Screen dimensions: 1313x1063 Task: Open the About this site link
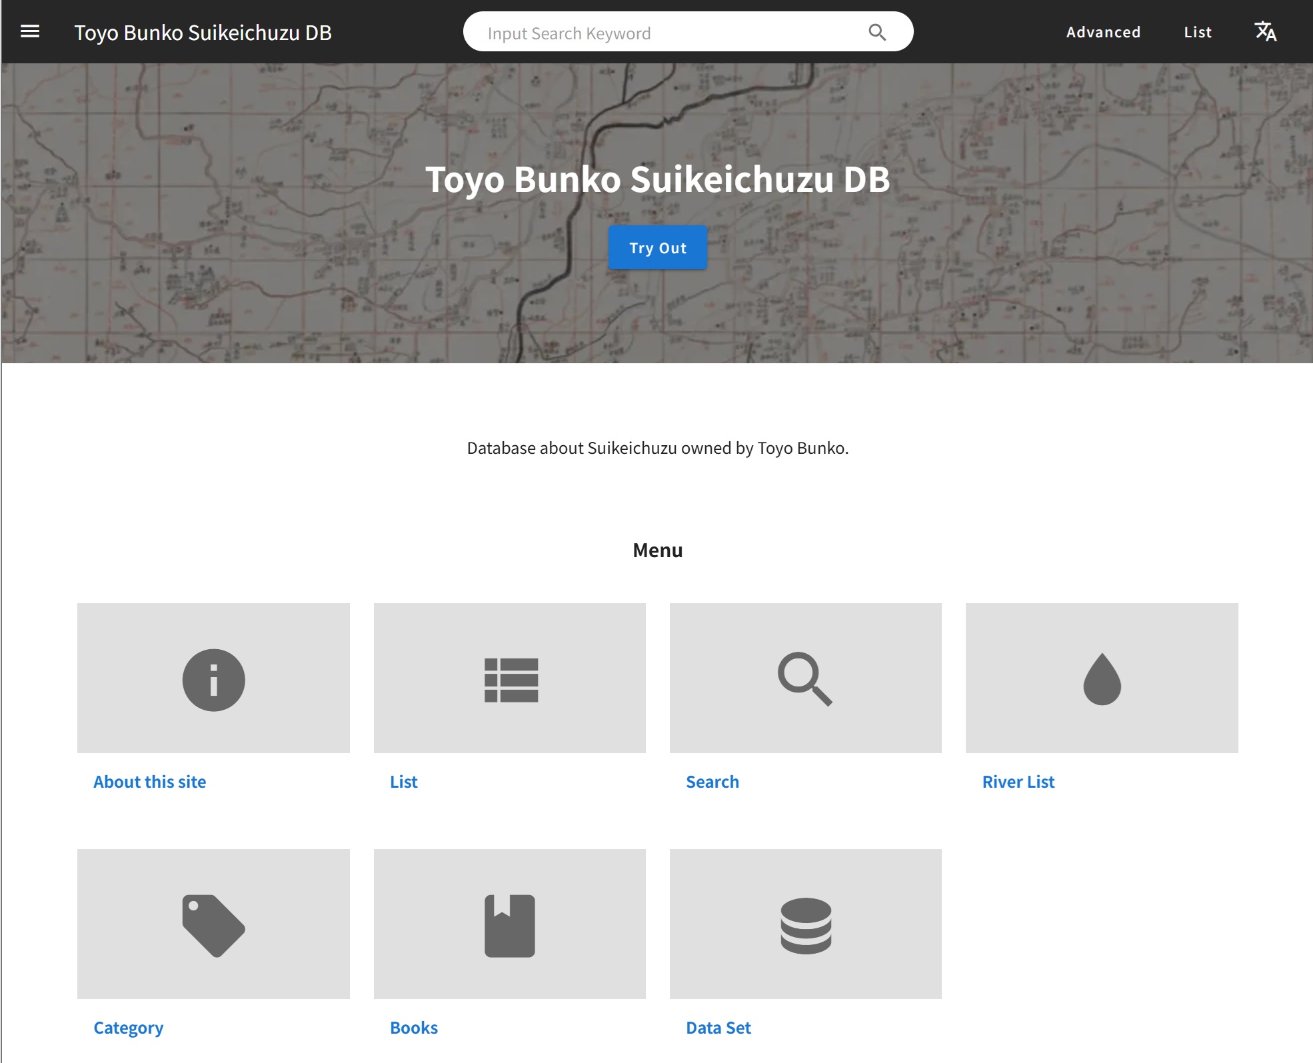[x=149, y=781]
